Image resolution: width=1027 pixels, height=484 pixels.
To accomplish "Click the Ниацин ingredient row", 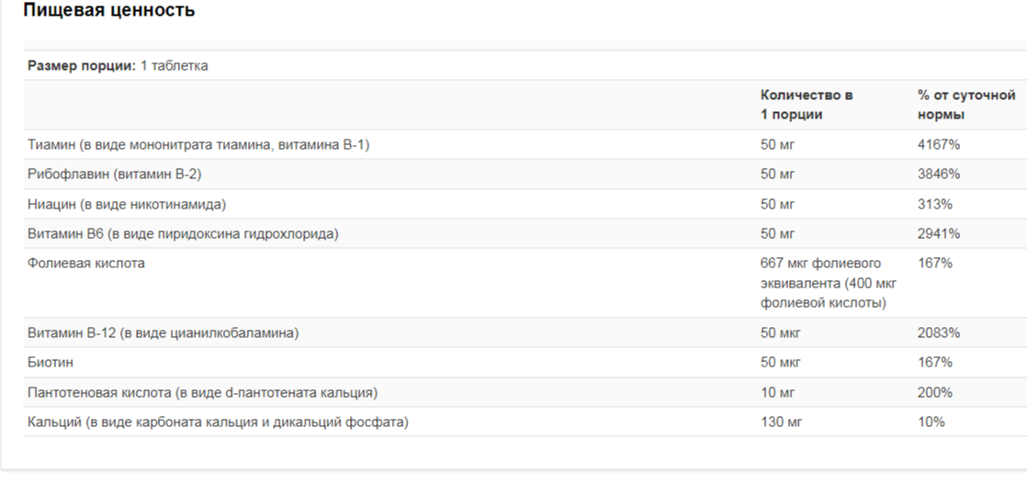I will coord(525,204).
